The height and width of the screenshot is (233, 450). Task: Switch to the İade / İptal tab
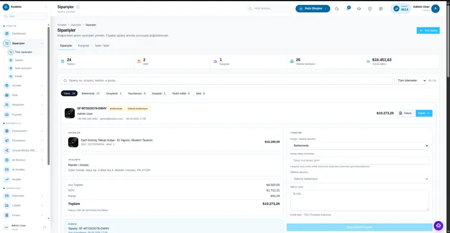pos(102,45)
